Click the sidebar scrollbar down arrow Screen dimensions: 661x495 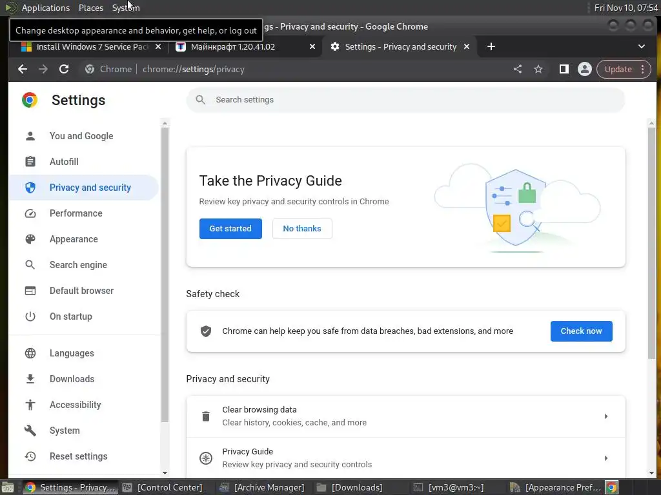[165, 473]
